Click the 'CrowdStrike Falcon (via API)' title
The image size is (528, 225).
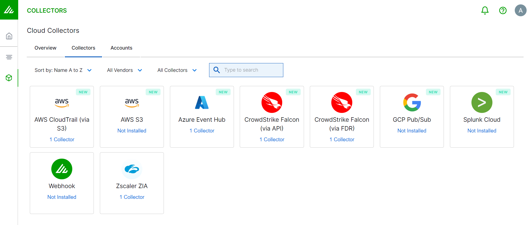coord(272,124)
